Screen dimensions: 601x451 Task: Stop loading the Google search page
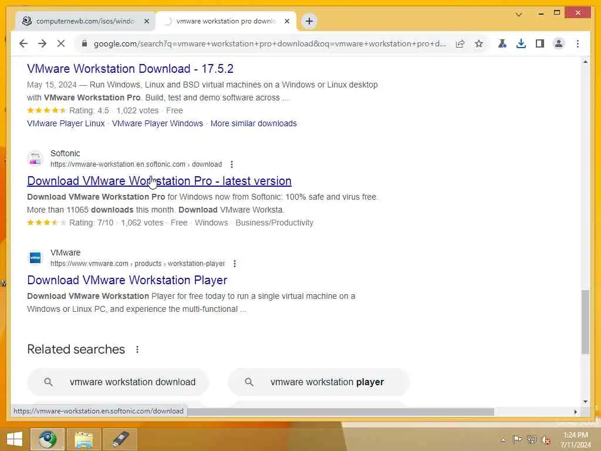(61, 43)
